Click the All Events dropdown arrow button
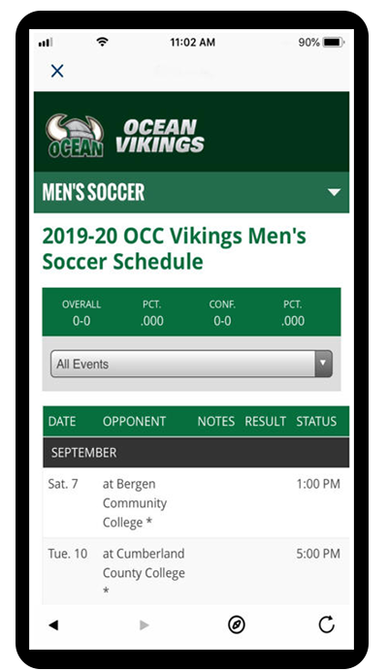 (323, 364)
